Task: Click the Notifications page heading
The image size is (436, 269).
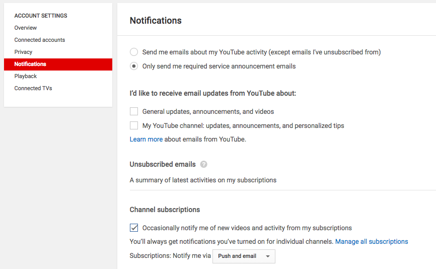Action: point(156,21)
